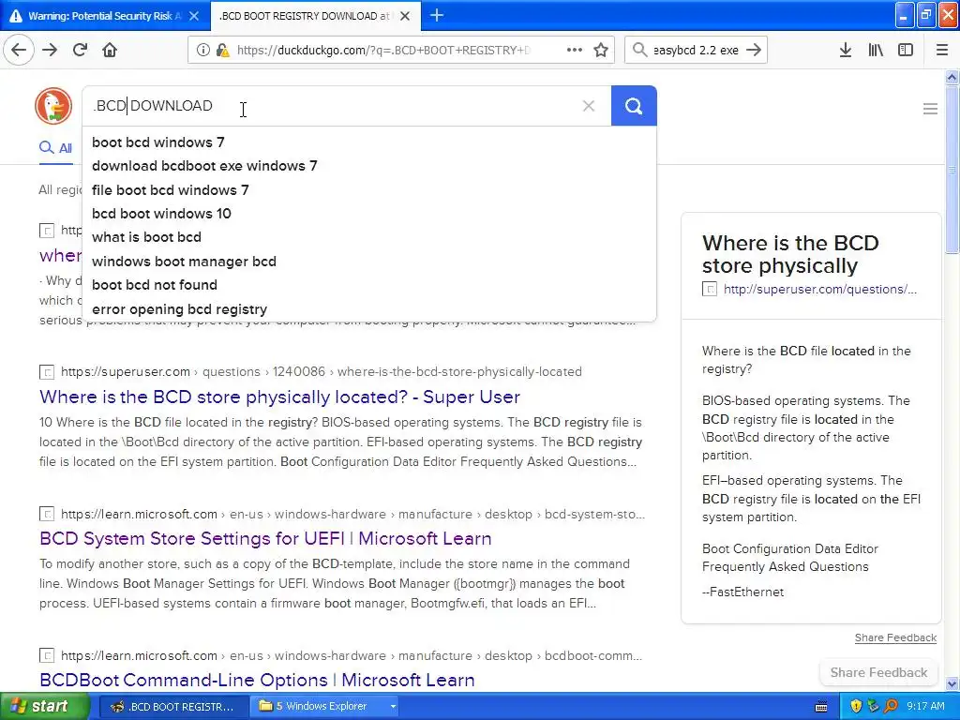Expand Windows Explorer taskbar group arrow
960x720 pixels.
coord(393,706)
